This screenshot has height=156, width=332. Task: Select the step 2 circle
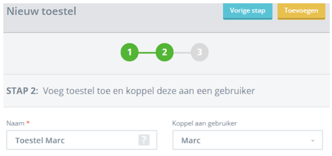[x=165, y=52]
